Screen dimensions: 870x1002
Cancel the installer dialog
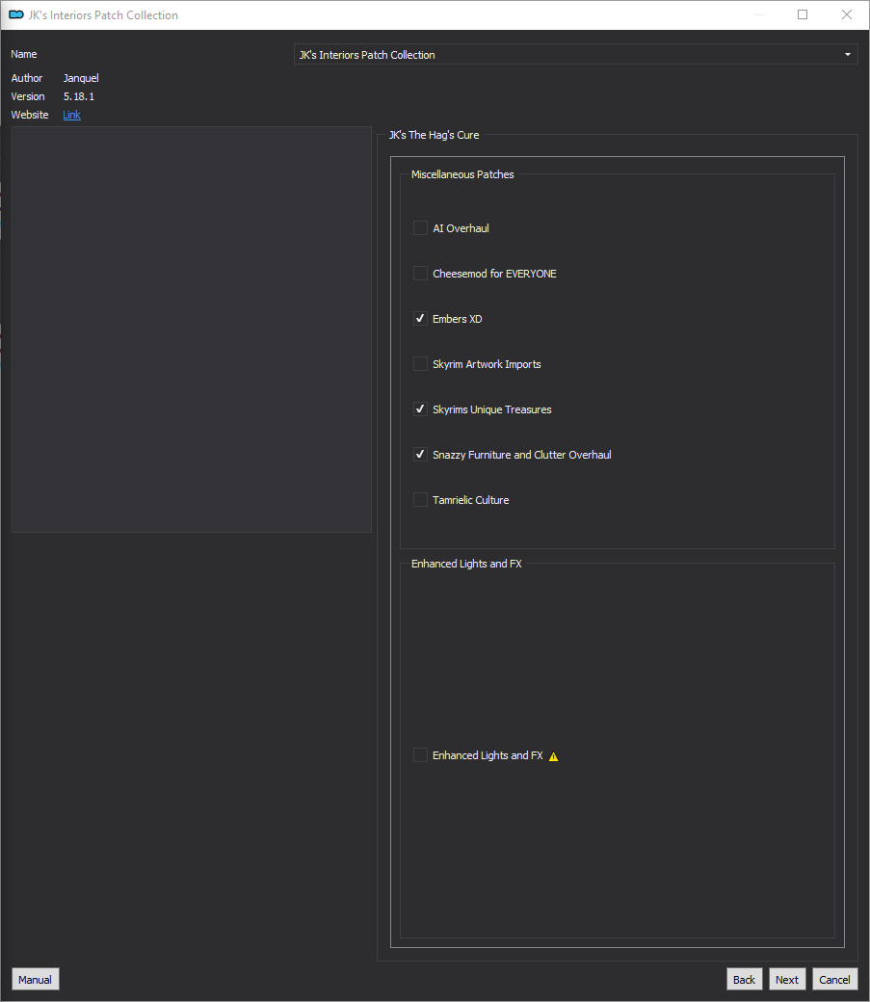click(x=835, y=980)
